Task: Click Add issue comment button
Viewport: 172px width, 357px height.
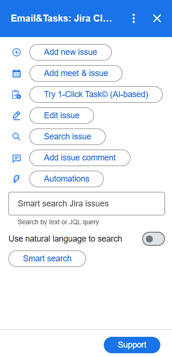Action: (80, 158)
